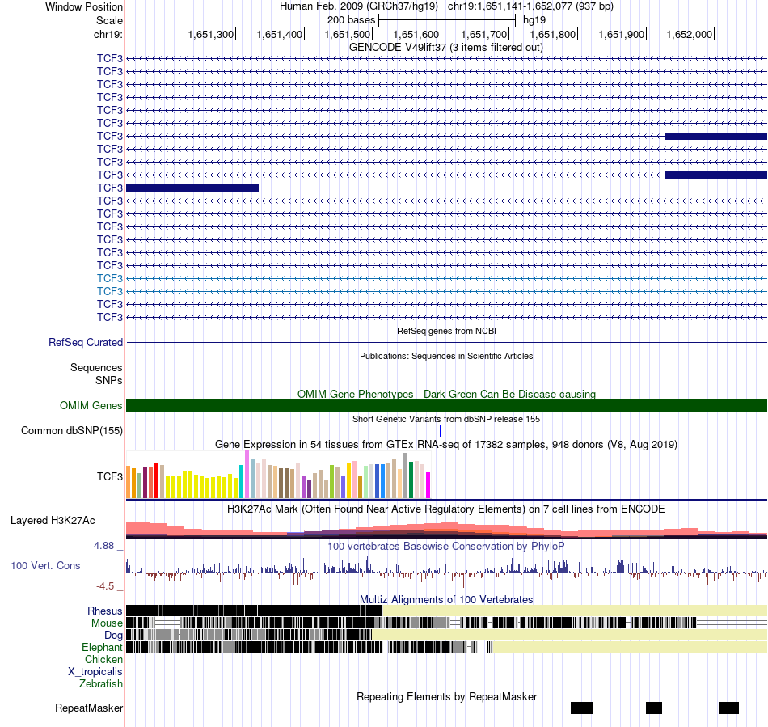
Task: Click the RepeatMasker block past 1,652,000
Action: pyautogui.click(x=729, y=708)
